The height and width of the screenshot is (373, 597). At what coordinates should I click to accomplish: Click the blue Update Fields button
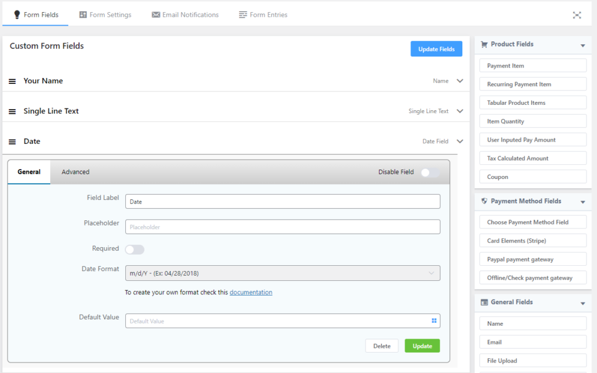pos(436,49)
